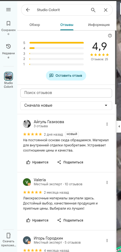Click the search magnifier icon

tap(93, 10)
